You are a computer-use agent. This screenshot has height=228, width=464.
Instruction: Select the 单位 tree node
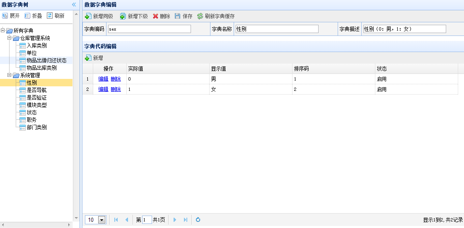click(31, 53)
